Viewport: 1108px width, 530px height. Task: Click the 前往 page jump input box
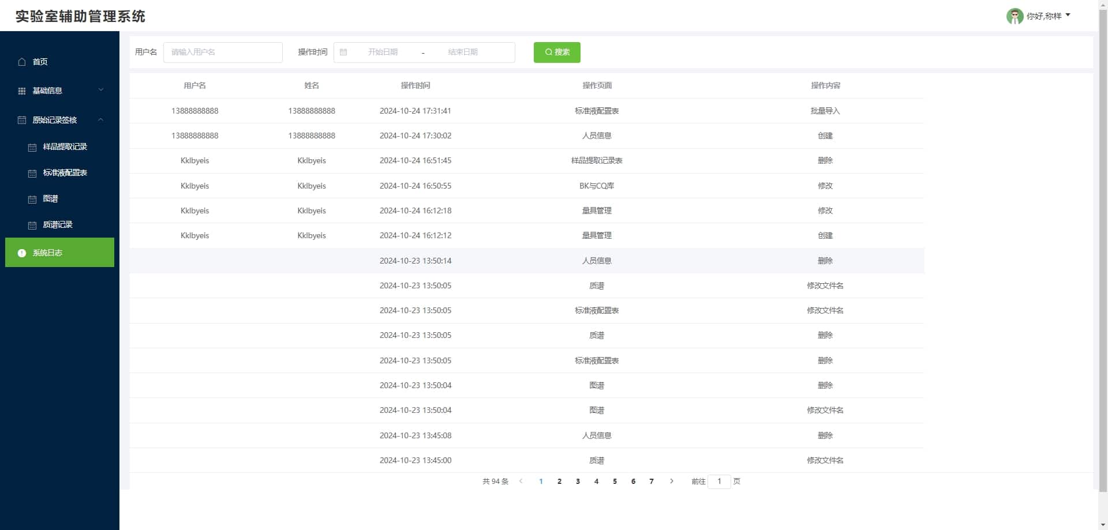pyautogui.click(x=719, y=481)
